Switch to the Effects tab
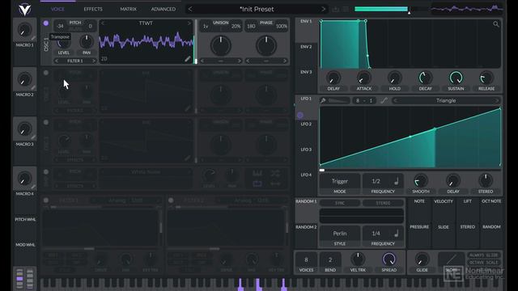The height and width of the screenshot is (291, 518). coord(93,9)
